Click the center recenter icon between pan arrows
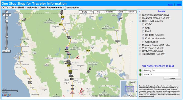 pyautogui.click(x=7, y=15)
